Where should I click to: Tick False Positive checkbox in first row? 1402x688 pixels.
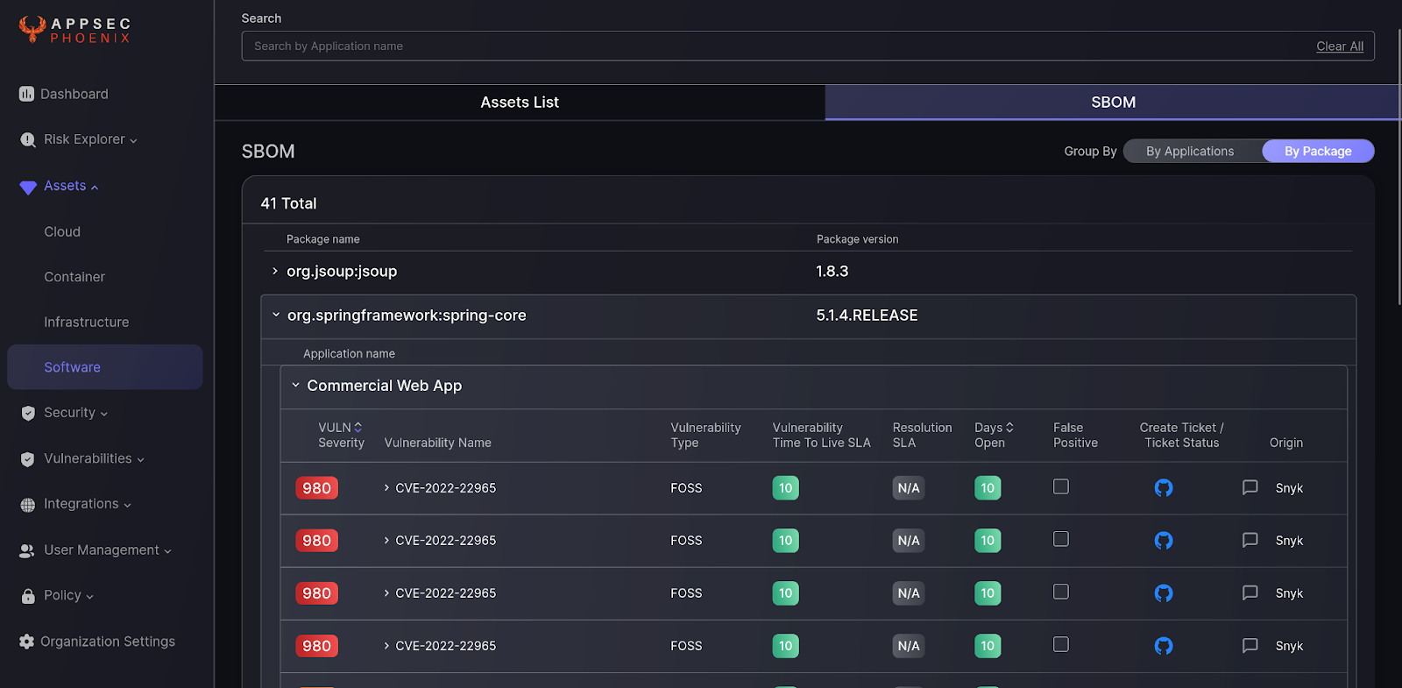pos(1060,486)
